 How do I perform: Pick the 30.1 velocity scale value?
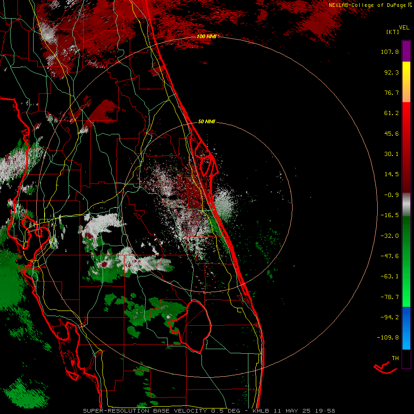click(x=391, y=154)
